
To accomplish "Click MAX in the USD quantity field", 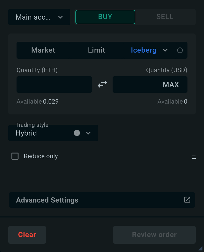I will [x=171, y=85].
